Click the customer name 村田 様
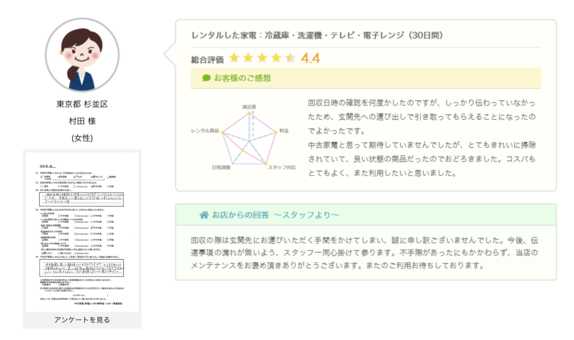Image resolution: width=574 pixels, height=340 pixels. (82, 121)
